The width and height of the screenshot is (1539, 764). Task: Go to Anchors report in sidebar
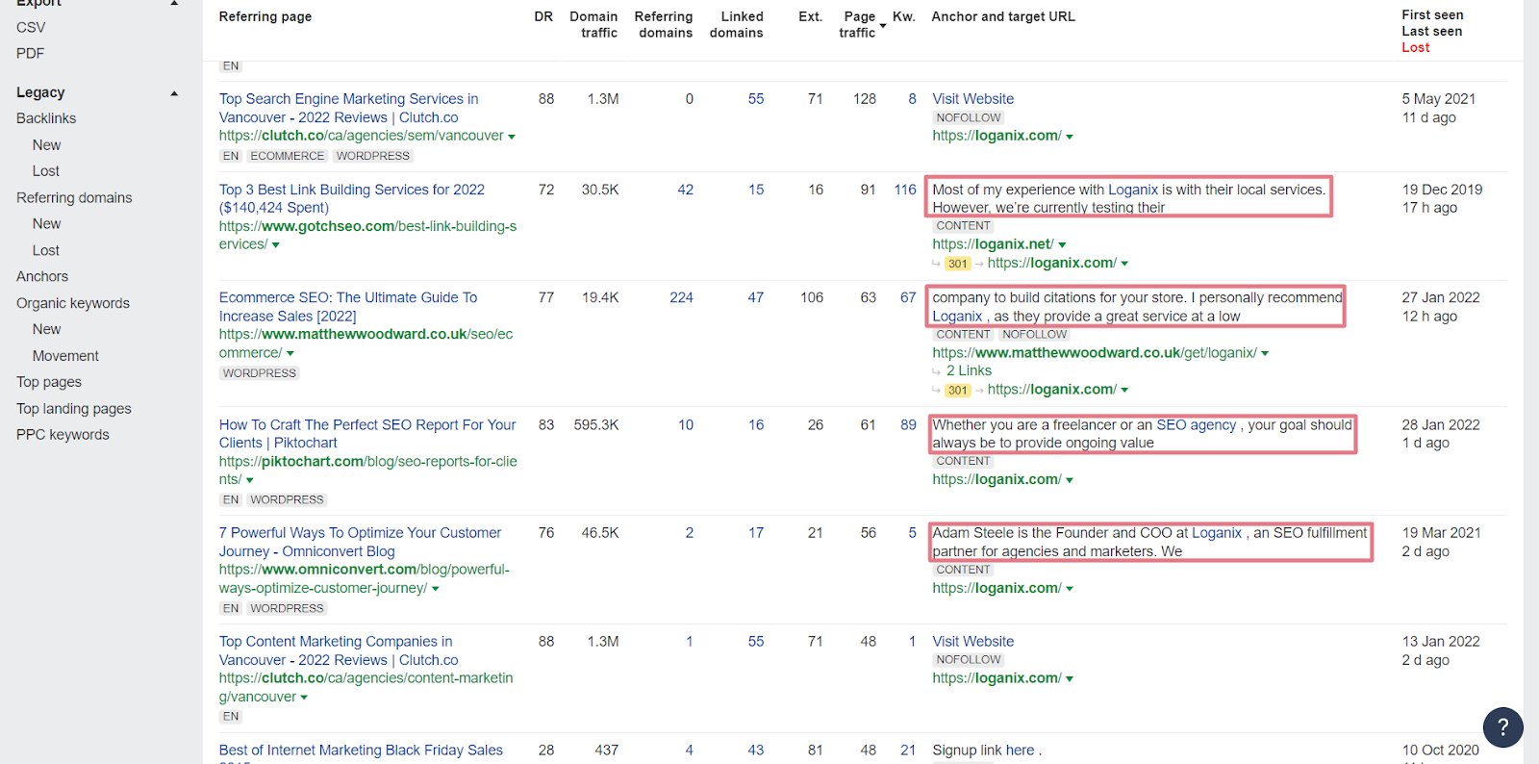pyautogui.click(x=42, y=276)
